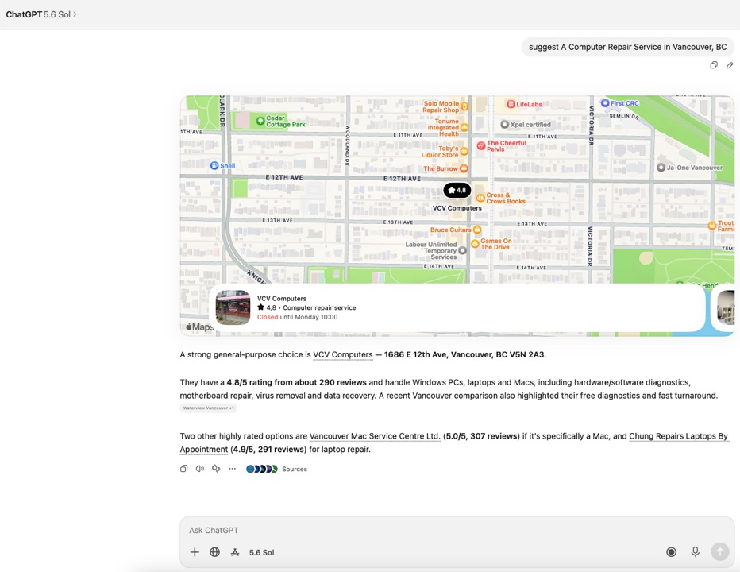Screen dimensions: 740x572
Task: Select Cedar Cottage Park marker
Action: point(260,121)
